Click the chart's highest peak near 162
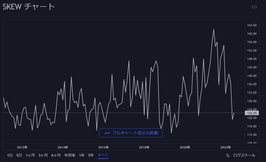Viewport: 266px width, 162px height. pyautogui.click(x=214, y=29)
